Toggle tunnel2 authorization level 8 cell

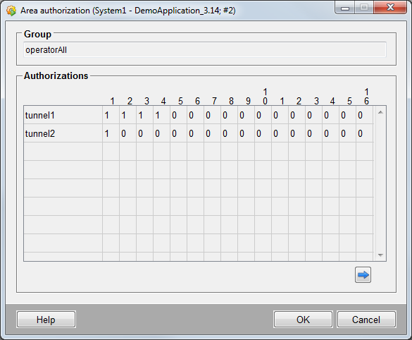tap(229, 133)
